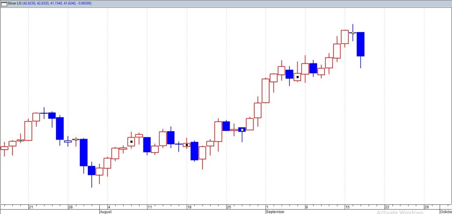The height and width of the screenshot is (214, 452).
Task: Click the tall blue candle after July 28
Action: click(x=83, y=152)
